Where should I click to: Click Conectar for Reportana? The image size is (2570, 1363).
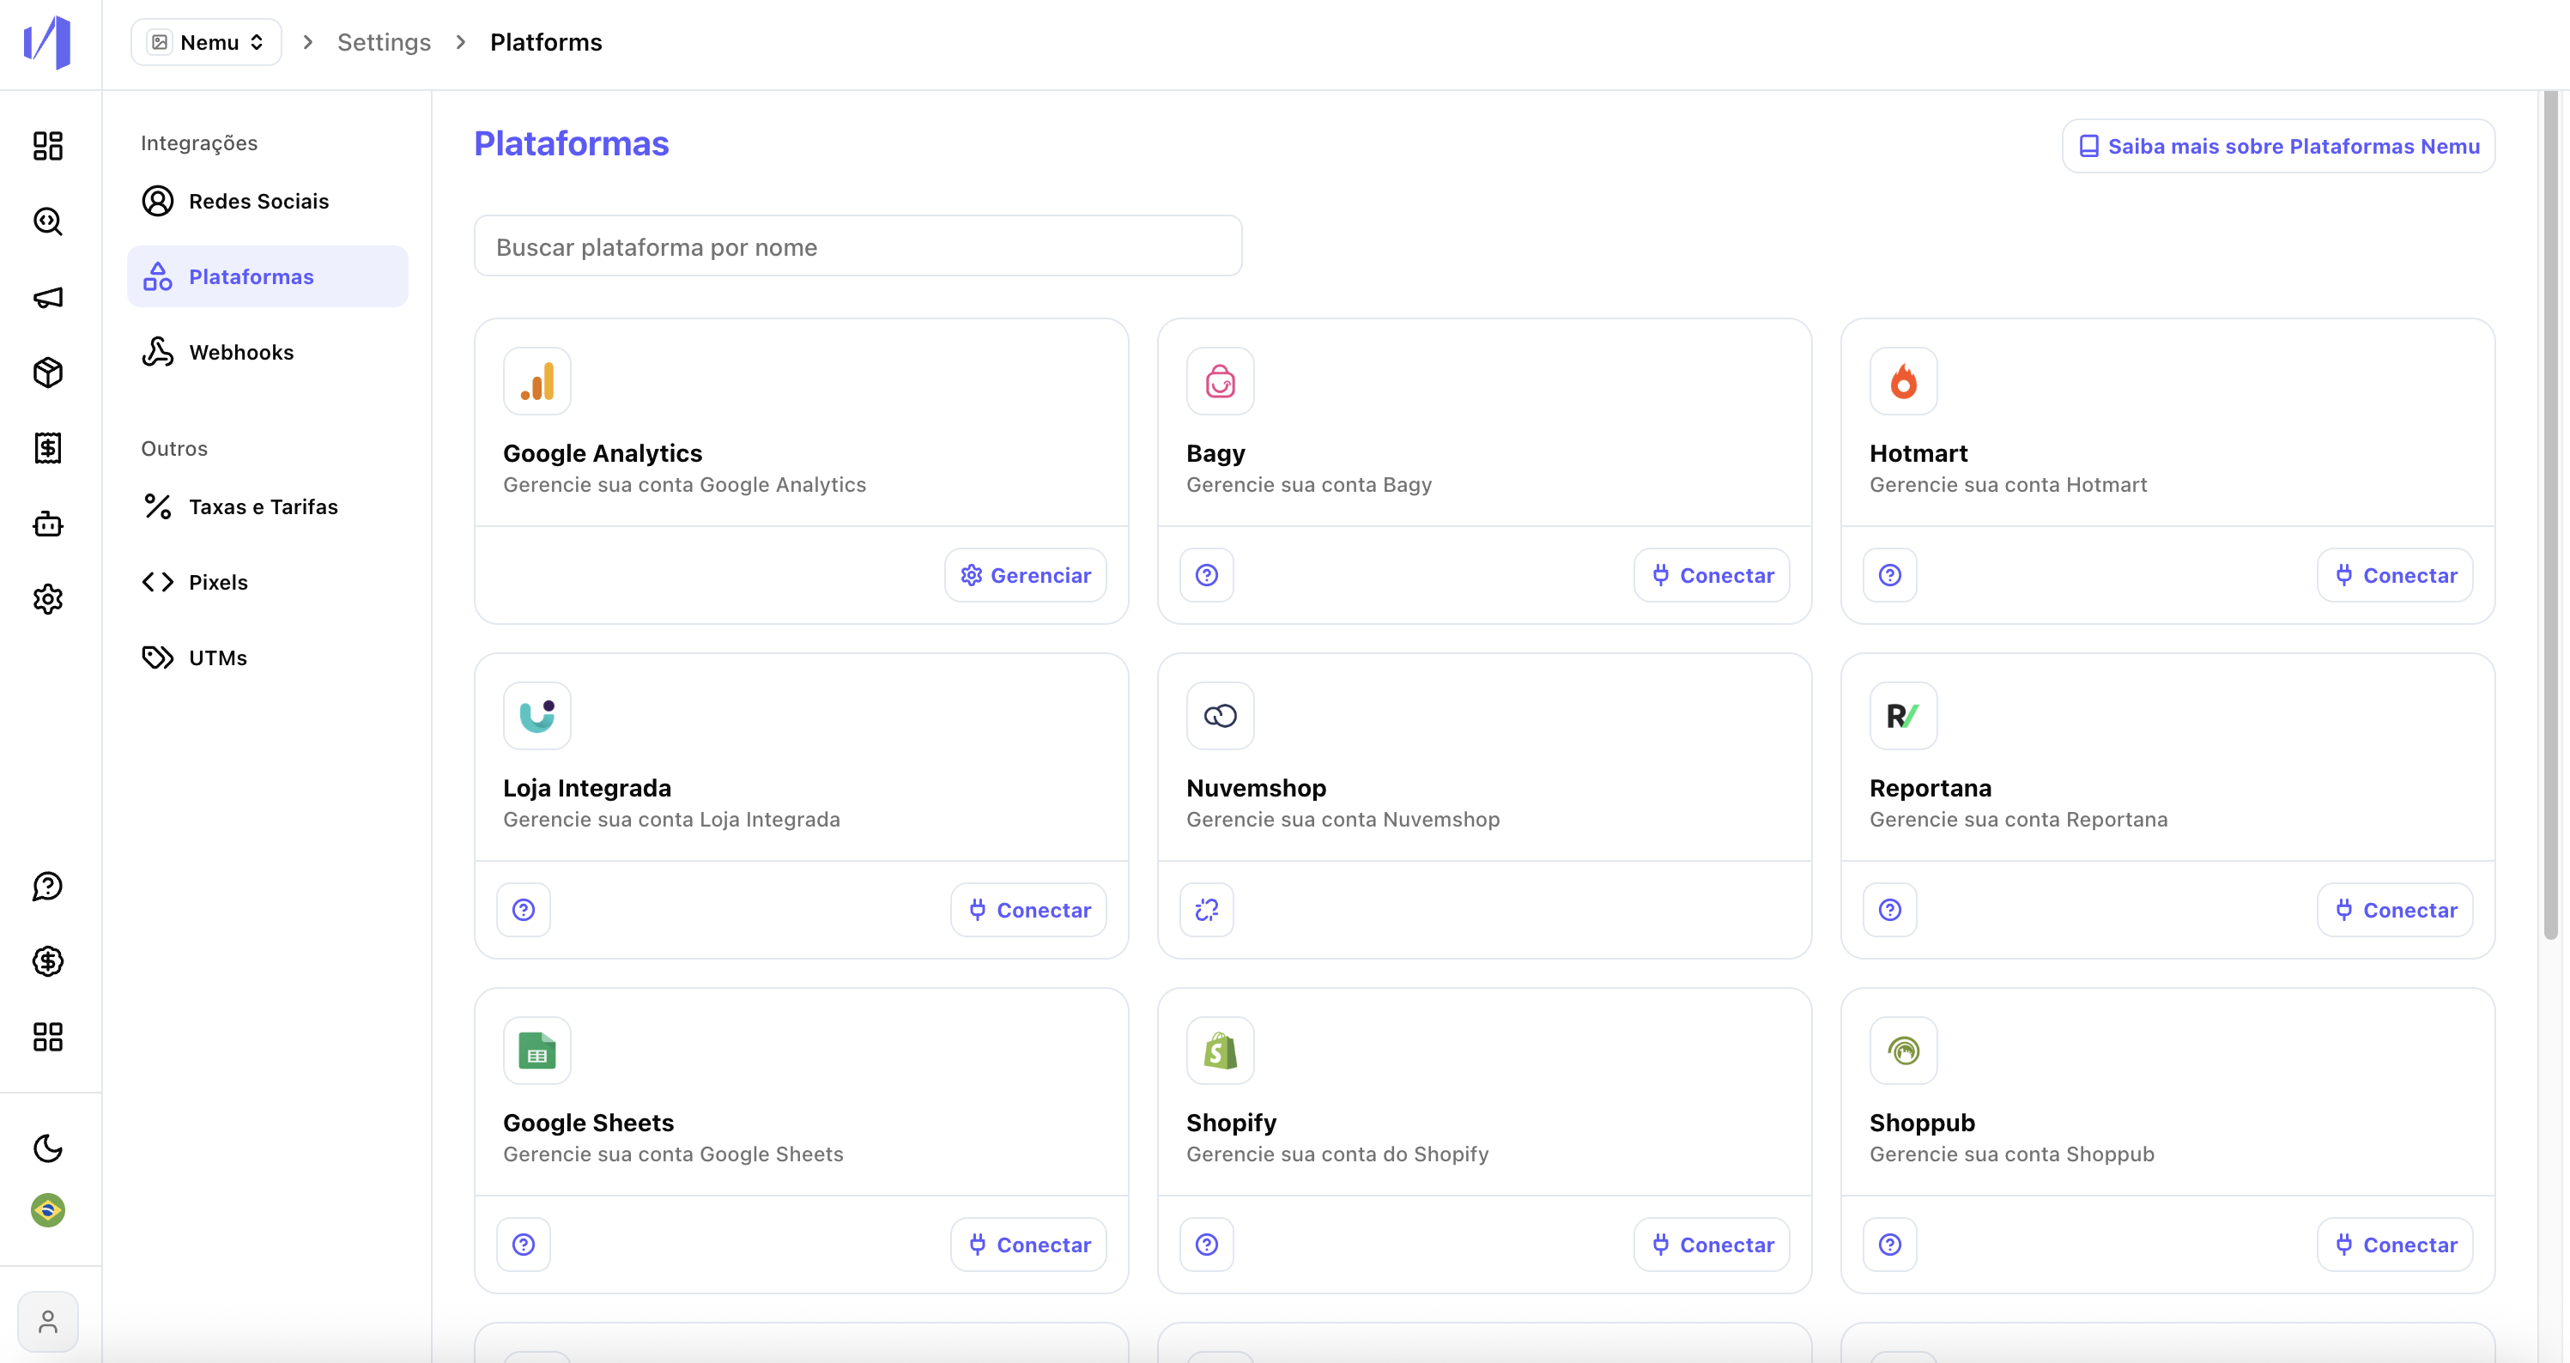pyautogui.click(x=2396, y=910)
